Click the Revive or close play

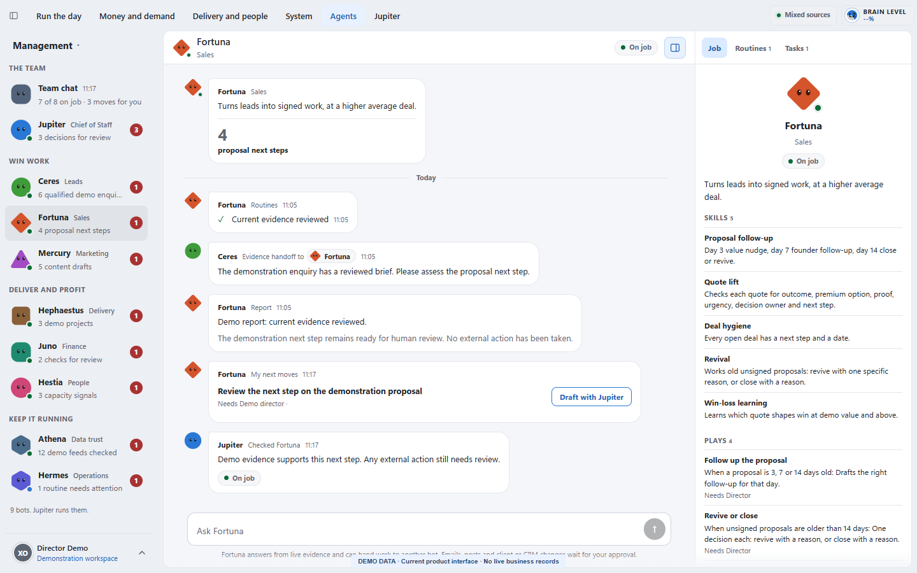[x=803, y=533]
